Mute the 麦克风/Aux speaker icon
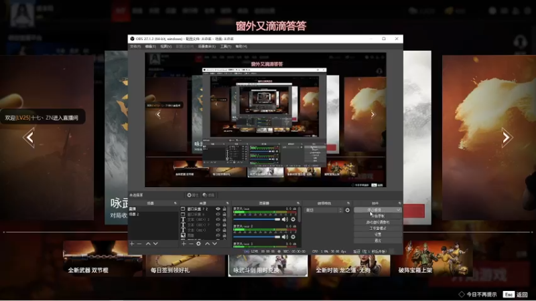This screenshot has width=536, height=301. [285, 219]
